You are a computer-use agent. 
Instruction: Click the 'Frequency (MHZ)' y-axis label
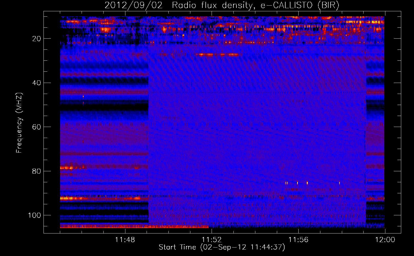[19, 123]
